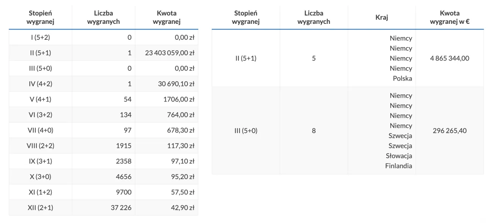Click the 1915 winners count cell
The height and width of the screenshot is (223, 486).
click(x=124, y=146)
